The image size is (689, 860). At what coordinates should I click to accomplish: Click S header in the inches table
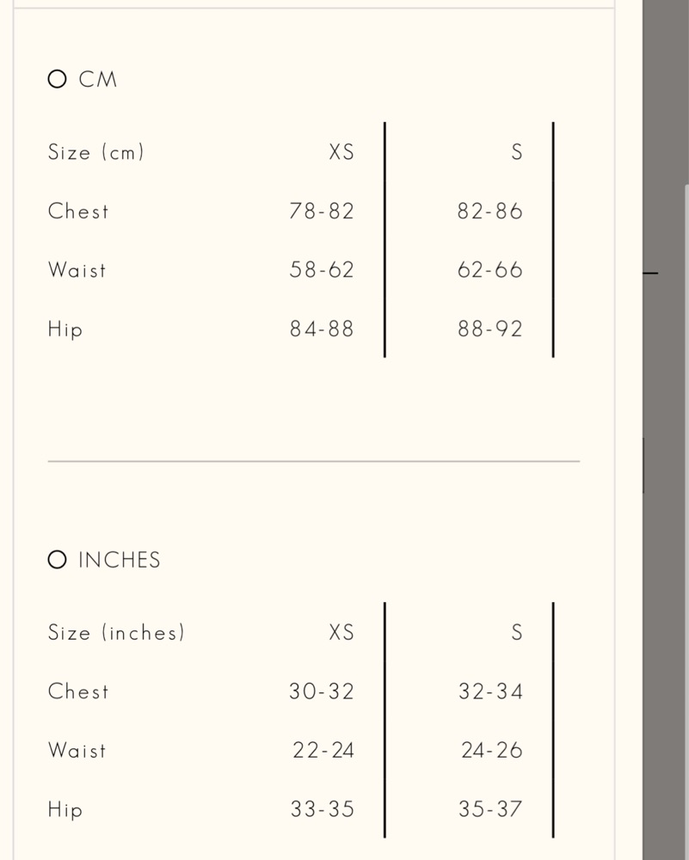coord(517,632)
